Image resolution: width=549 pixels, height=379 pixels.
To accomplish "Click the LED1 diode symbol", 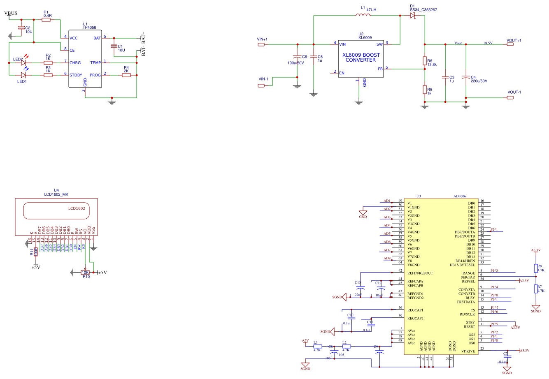I will tap(23, 75).
